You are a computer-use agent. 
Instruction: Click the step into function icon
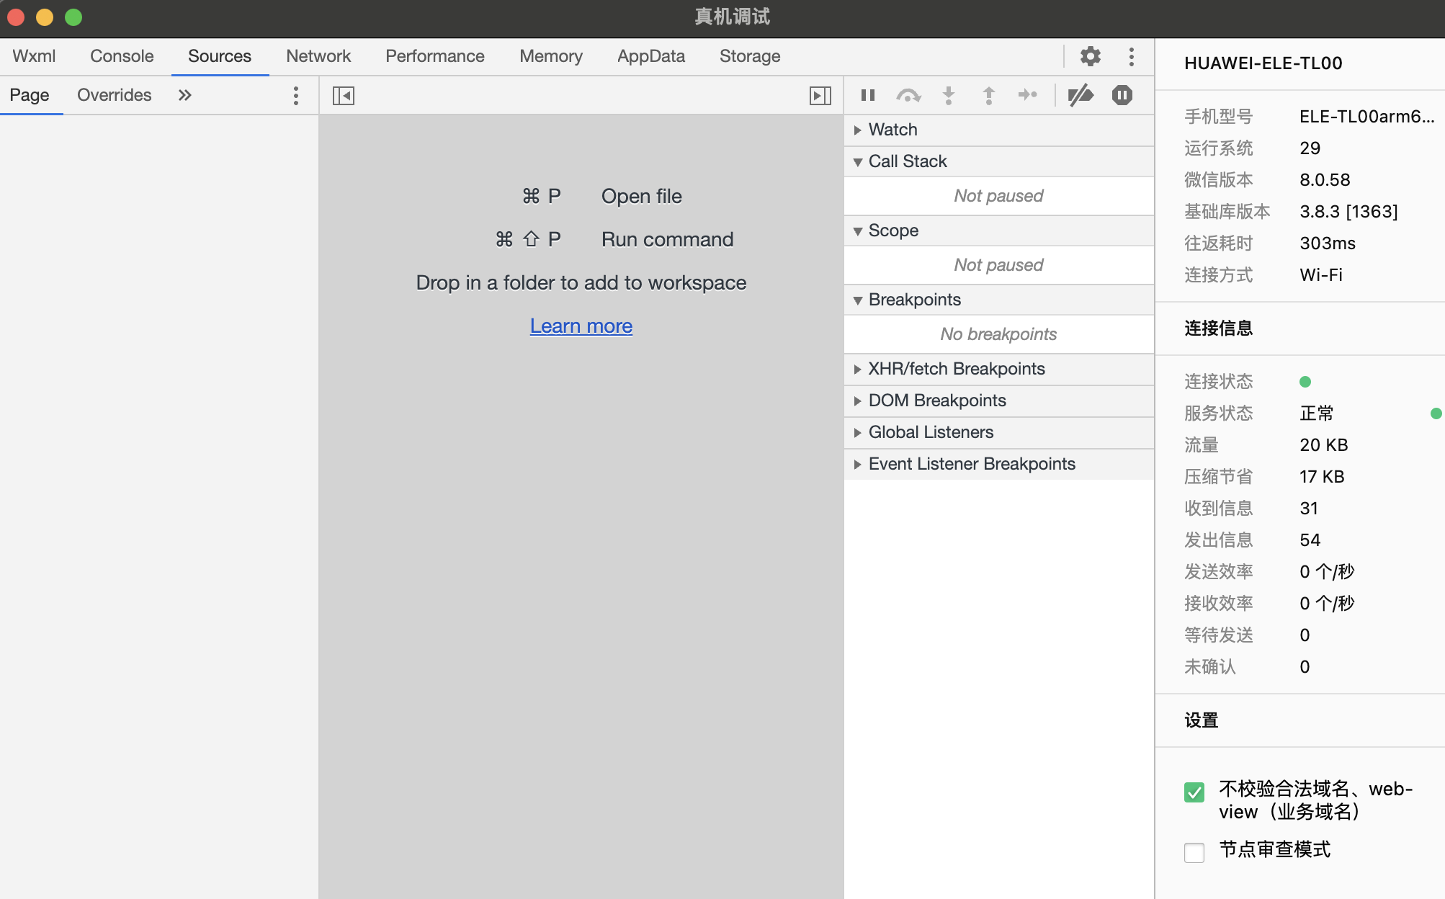(949, 95)
